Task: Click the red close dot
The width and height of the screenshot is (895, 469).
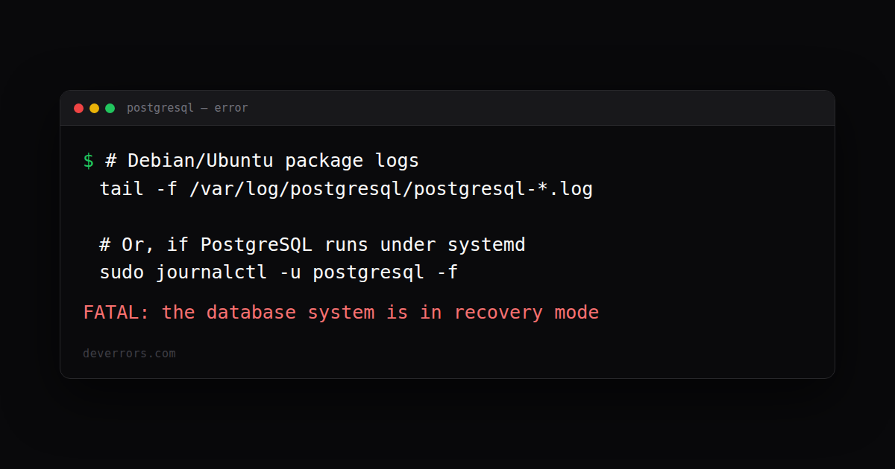Action: [x=78, y=108]
